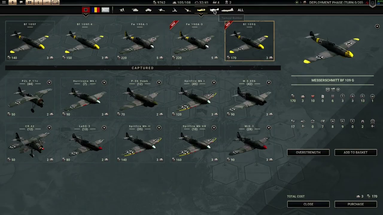Open the info panel icon
383x215 pixels.
pos(38,2)
